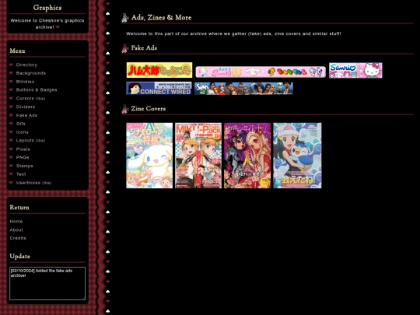Open the Pixels menu link
Screen dimensions: 420x315
point(23,149)
